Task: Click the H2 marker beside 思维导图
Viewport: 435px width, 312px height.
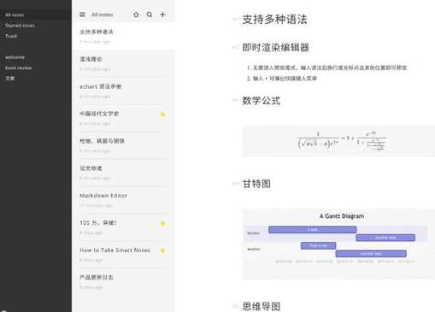Action: tap(235, 306)
